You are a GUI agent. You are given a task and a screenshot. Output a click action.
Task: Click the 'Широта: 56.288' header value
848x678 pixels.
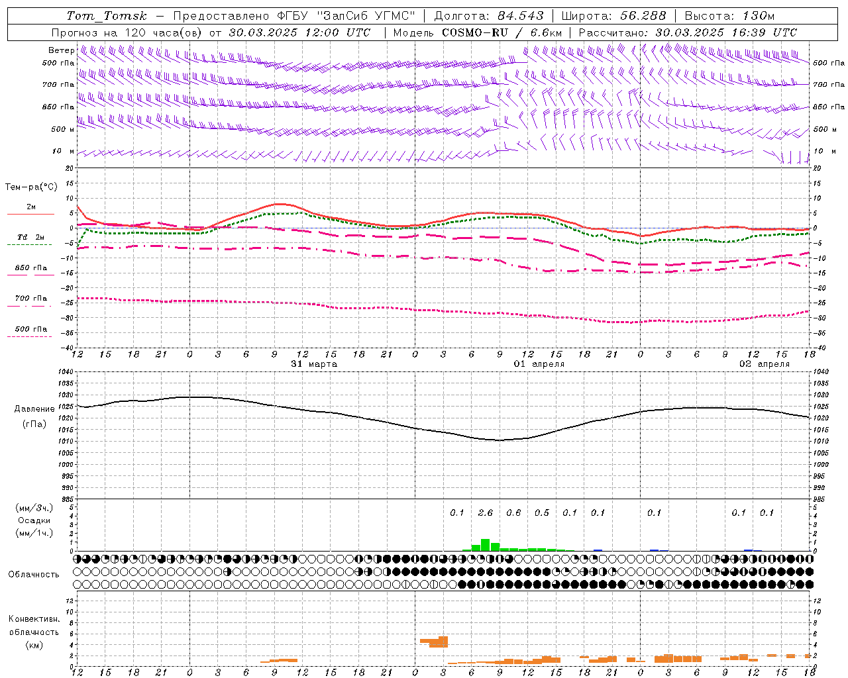[x=613, y=16]
